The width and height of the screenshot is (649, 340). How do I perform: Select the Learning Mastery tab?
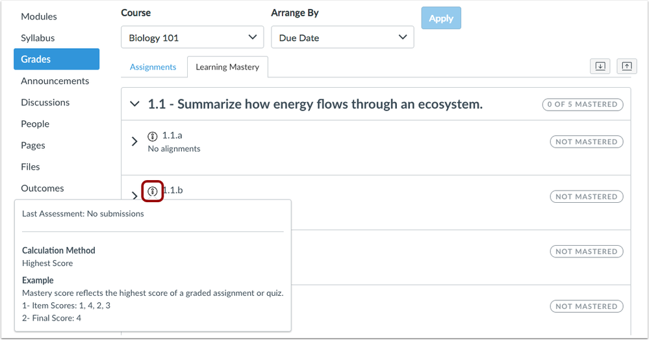pyautogui.click(x=227, y=67)
